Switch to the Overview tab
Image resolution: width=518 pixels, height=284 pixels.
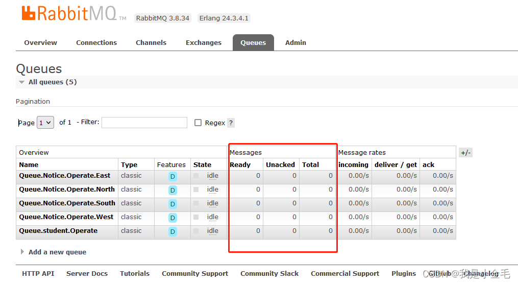tap(41, 42)
